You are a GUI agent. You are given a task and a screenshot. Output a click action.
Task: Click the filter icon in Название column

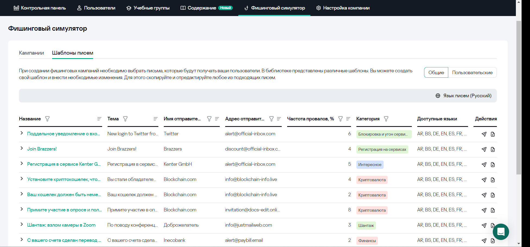(47, 119)
